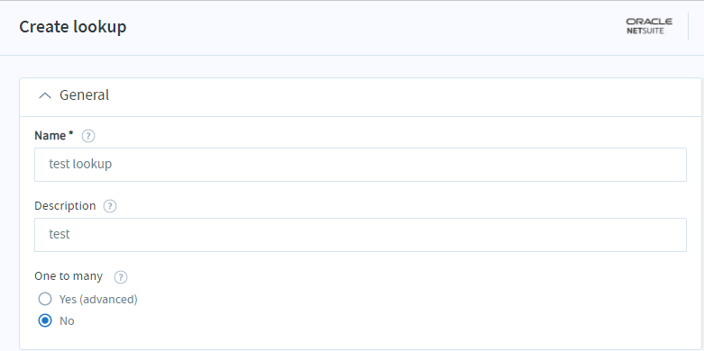This screenshot has width=704, height=351.
Task: Focus the Description input containing 'test'
Action: pyautogui.click(x=360, y=235)
